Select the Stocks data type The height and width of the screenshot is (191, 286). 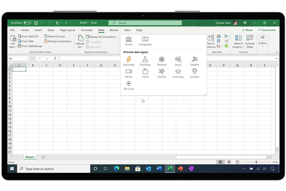click(129, 41)
